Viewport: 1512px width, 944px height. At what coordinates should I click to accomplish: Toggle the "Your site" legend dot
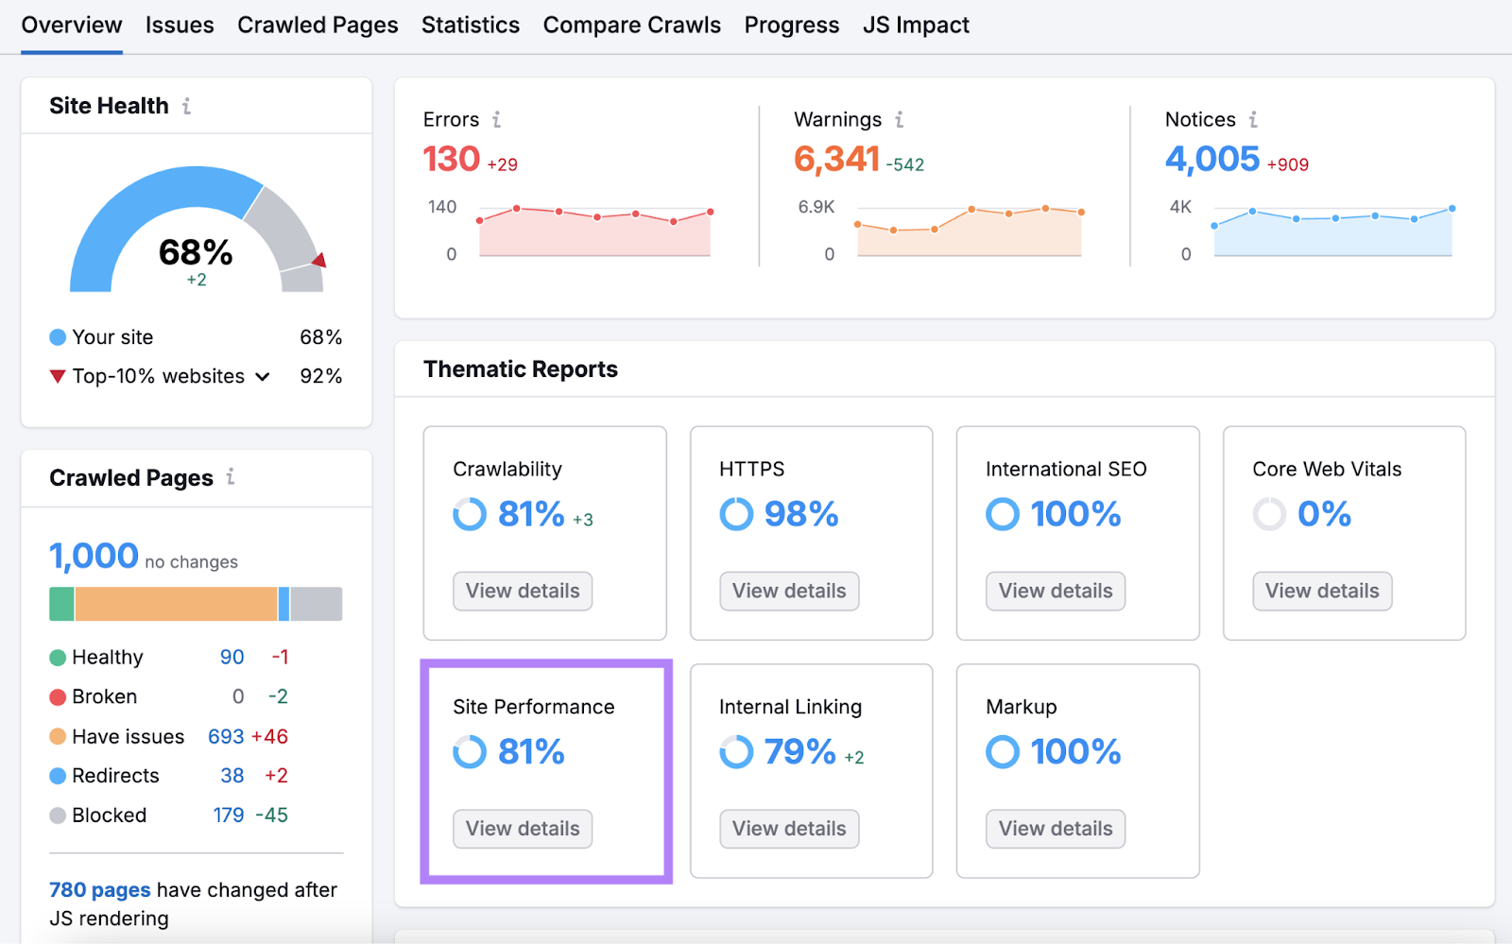(58, 336)
